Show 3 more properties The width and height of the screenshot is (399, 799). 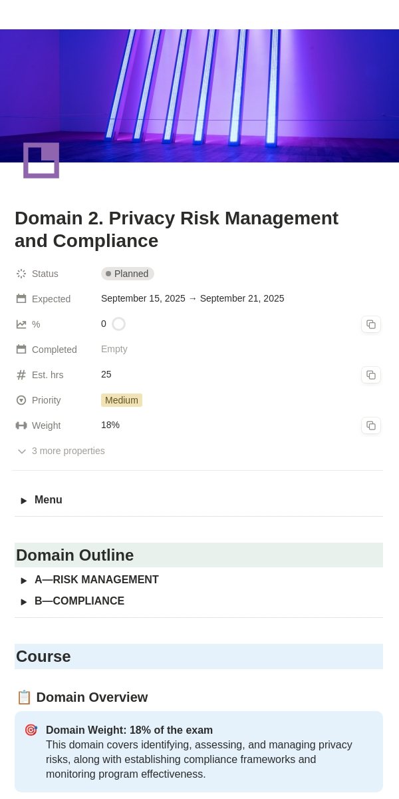[x=61, y=451]
